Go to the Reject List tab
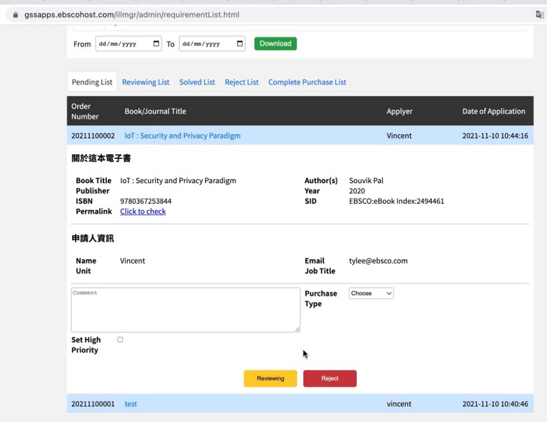 (x=241, y=82)
